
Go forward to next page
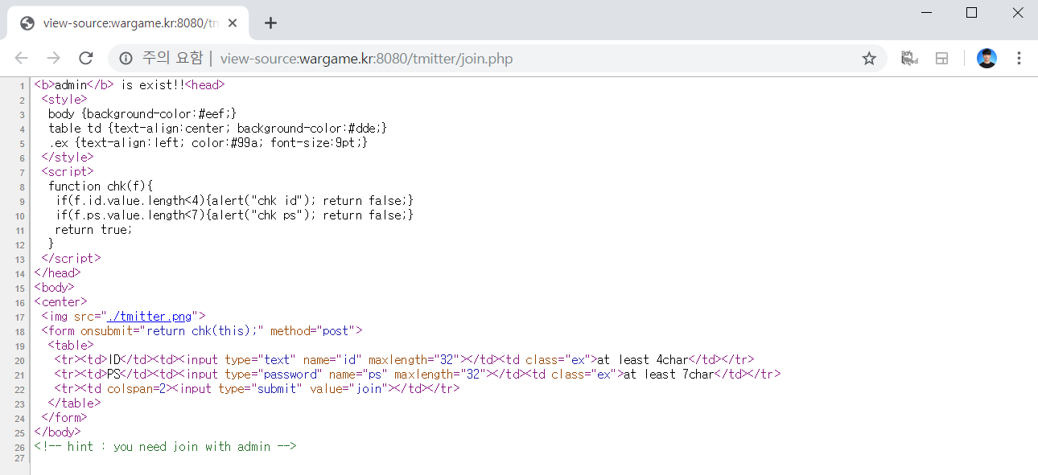click(54, 58)
